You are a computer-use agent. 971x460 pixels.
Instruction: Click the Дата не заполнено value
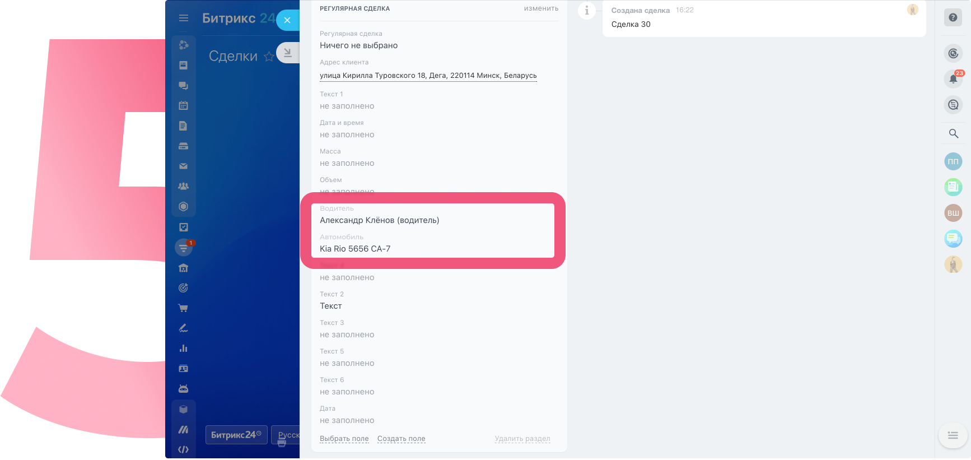(x=347, y=420)
